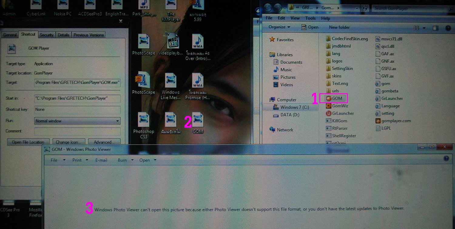Image resolution: width=455 pixels, height=229 pixels.
Task: Select the msvcr71.dll file
Action: point(389,39)
